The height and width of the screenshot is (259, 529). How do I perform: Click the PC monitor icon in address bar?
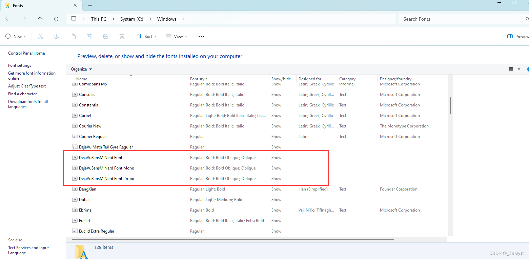pyautogui.click(x=74, y=19)
